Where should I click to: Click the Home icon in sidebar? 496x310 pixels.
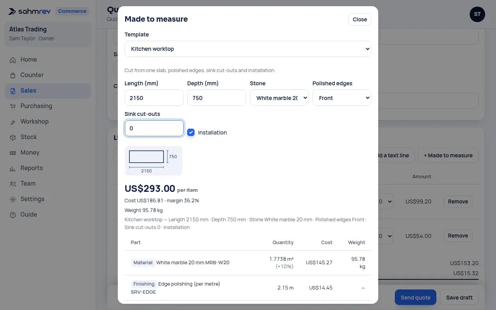pyautogui.click(x=13, y=60)
